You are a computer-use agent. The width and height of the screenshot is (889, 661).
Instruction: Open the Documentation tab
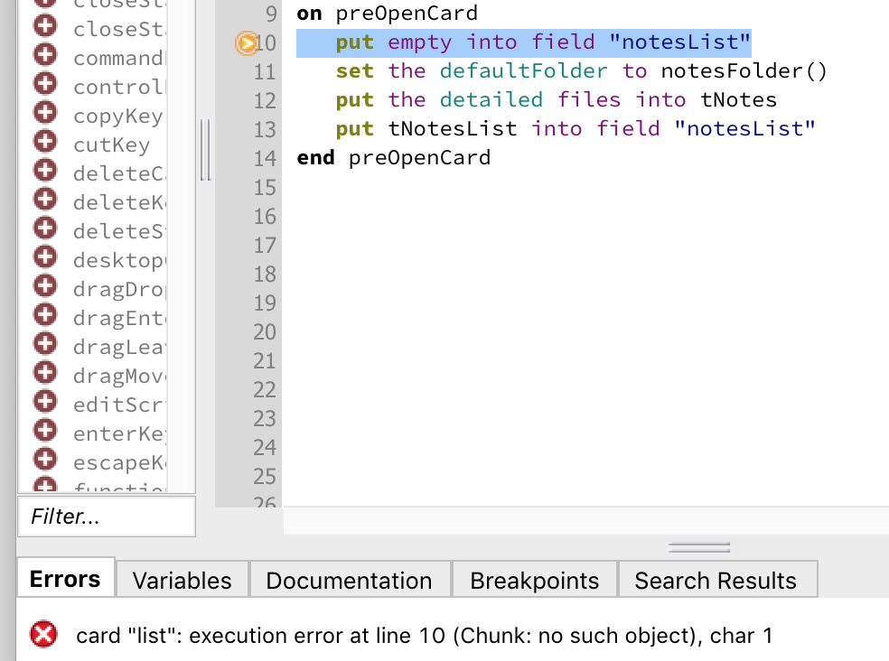point(350,580)
